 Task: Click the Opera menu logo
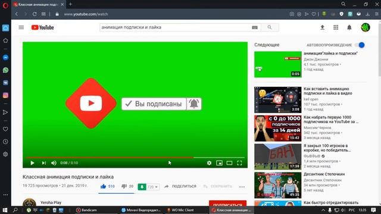coord(5,5)
